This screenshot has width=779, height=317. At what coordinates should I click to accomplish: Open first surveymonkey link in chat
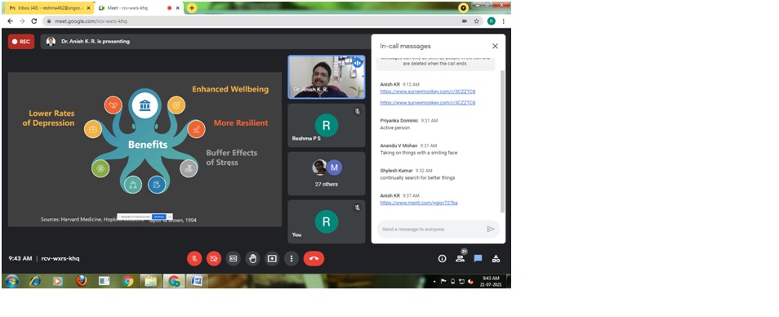pyautogui.click(x=428, y=92)
